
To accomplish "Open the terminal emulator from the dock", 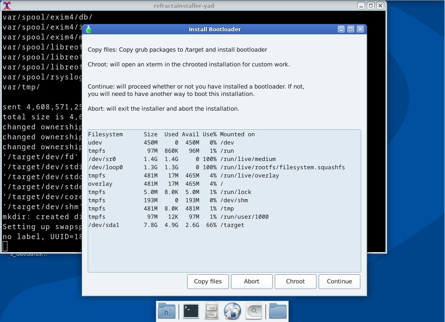I will [x=191, y=311].
